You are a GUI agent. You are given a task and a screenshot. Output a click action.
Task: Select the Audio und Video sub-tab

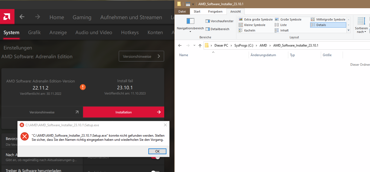(94, 32)
